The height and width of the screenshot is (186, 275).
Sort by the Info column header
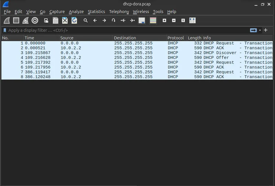tap(238, 38)
